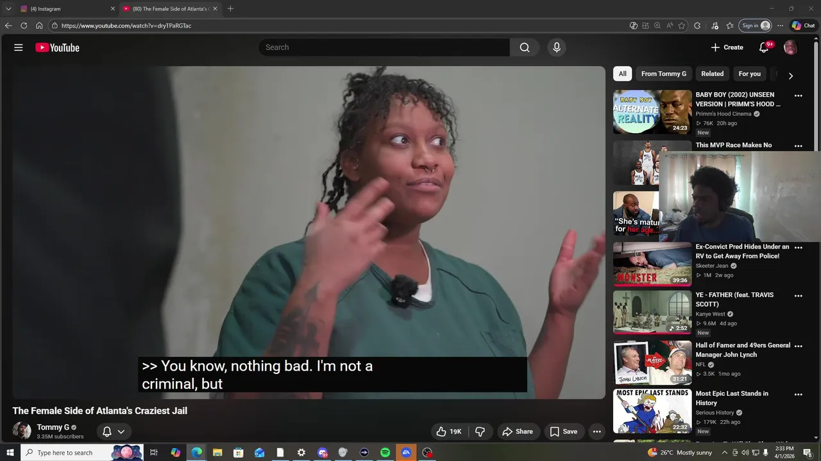This screenshot has width=821, height=461.
Task: Click the browser address bar URL
Action: 126,26
